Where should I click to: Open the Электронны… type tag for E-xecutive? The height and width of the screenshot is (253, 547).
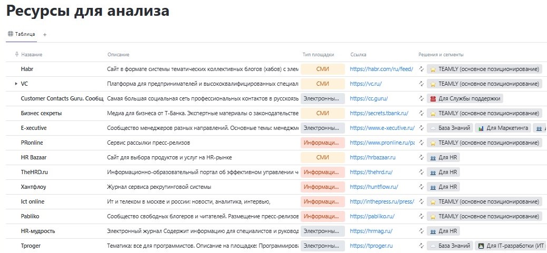(x=322, y=128)
